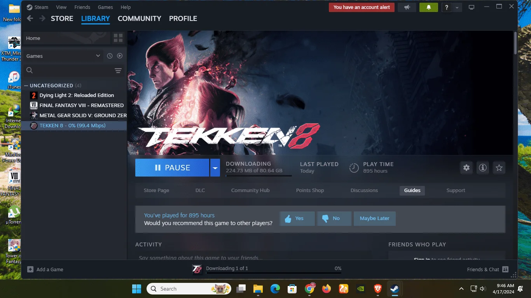
Task: Go forward with the right arrow
Action: pos(42,19)
